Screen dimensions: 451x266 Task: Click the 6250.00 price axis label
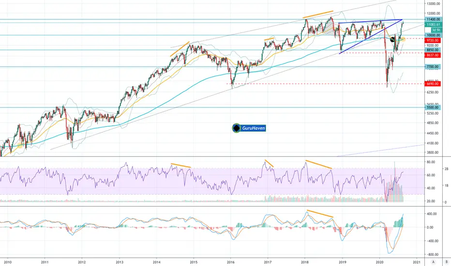[x=433, y=92]
